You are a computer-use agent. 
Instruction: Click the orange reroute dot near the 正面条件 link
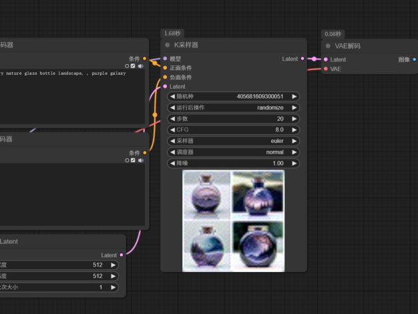pyautogui.click(x=155, y=63)
